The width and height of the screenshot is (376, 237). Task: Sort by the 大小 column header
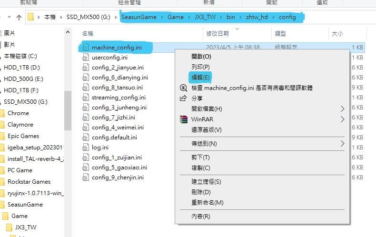coord(337,34)
